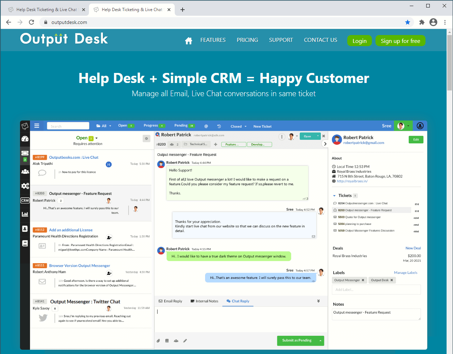453x354 pixels.
Task: Click the Output Desk envelope logo icon
Action: (x=25, y=126)
